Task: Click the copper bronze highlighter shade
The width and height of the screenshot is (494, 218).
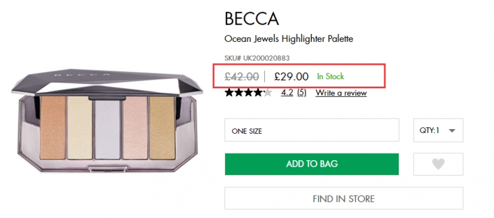Action: pos(53,127)
